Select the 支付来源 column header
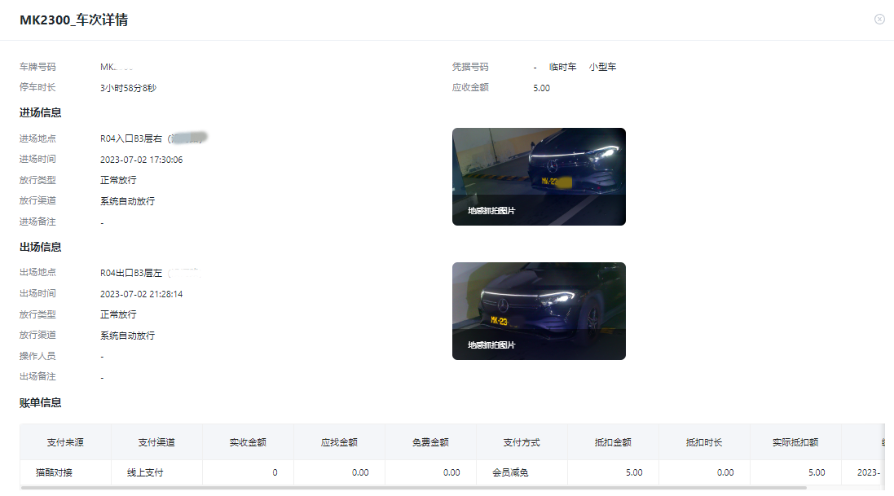 coord(66,442)
